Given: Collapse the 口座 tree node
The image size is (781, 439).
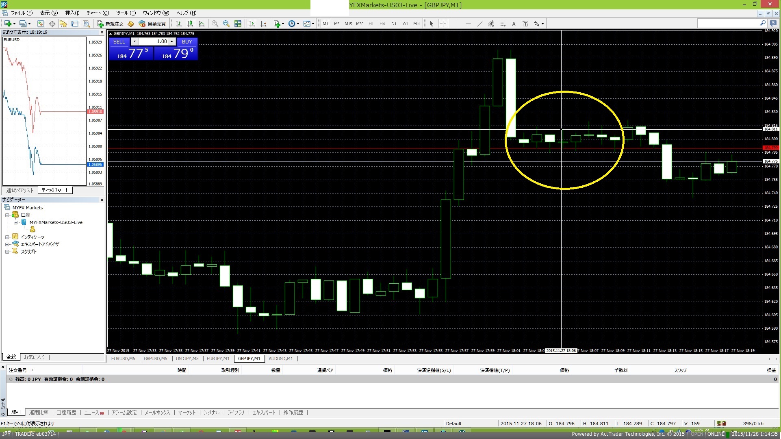Looking at the screenshot, I should (x=7, y=215).
